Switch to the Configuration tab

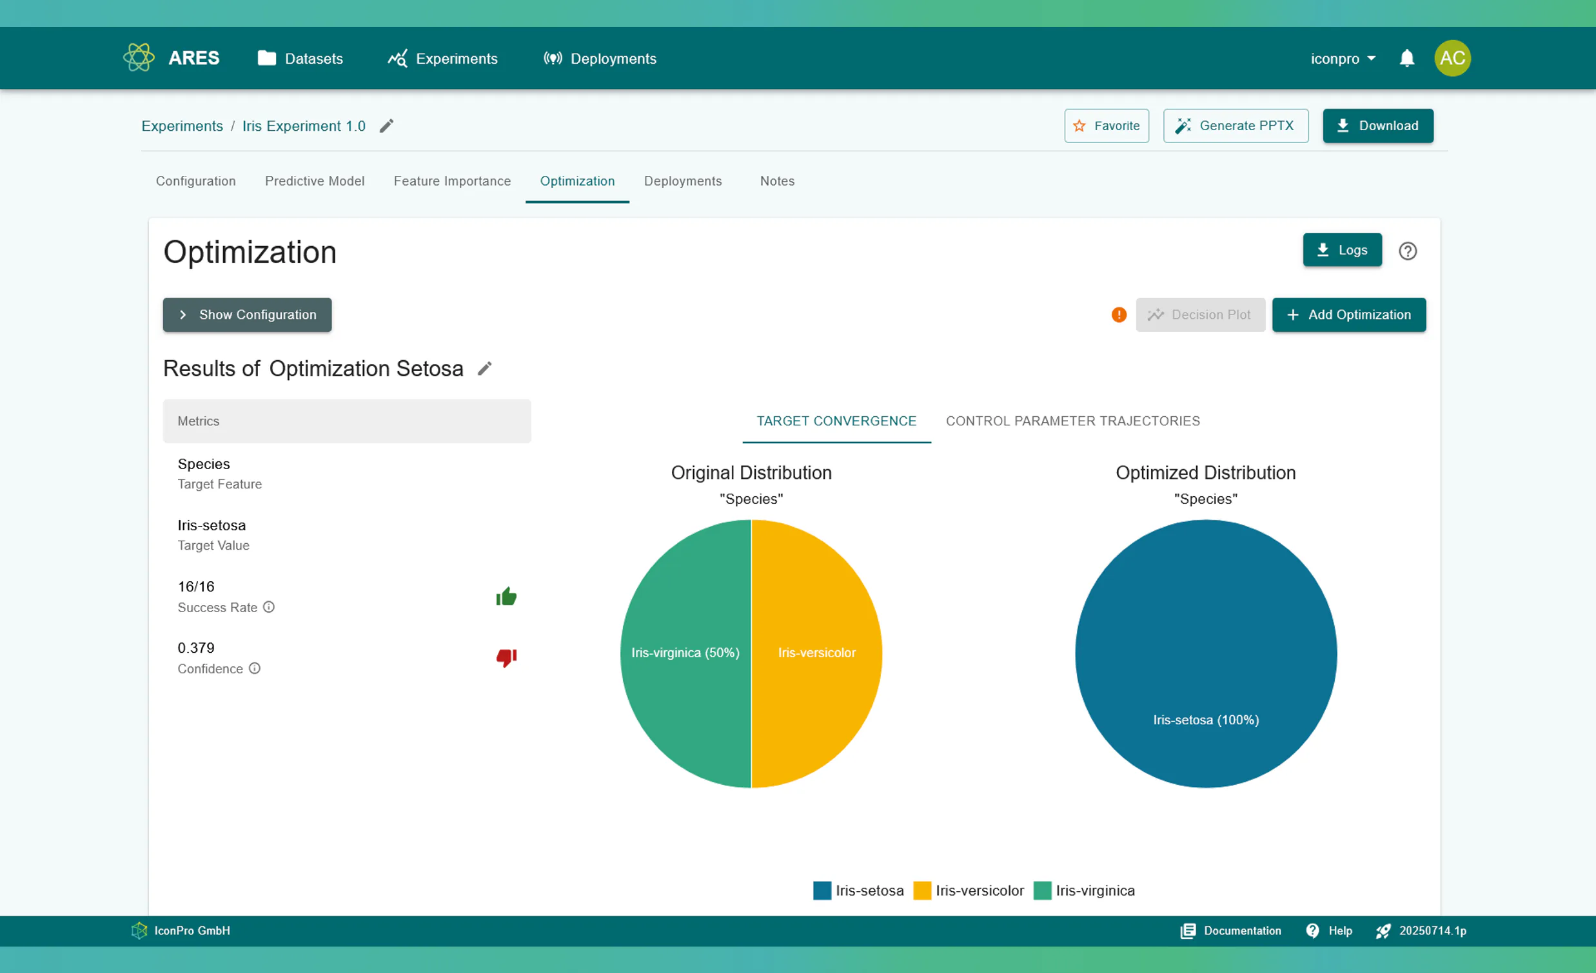[x=195, y=181]
